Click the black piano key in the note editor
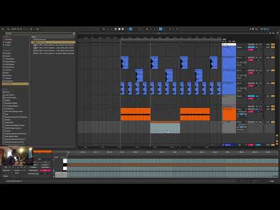The height and width of the screenshot is (210, 280). [x=65, y=165]
